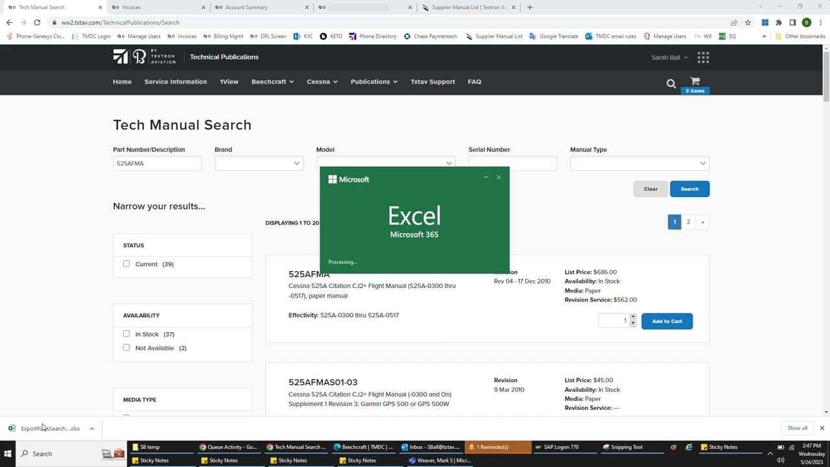This screenshot has height=467, width=830.
Task: Open the browser side panel icon
Action: [792, 23]
